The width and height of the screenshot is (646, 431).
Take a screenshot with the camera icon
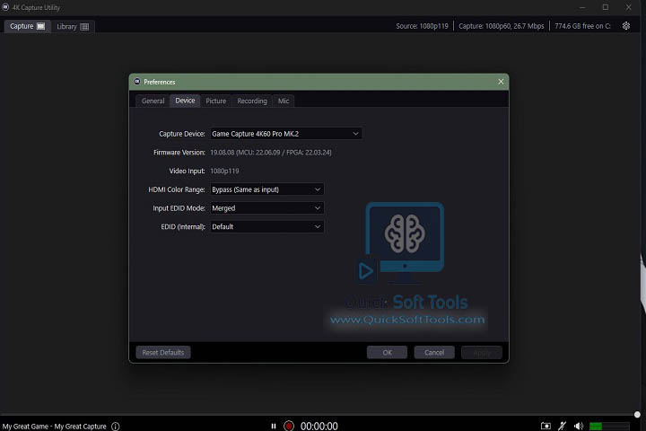coord(546,426)
